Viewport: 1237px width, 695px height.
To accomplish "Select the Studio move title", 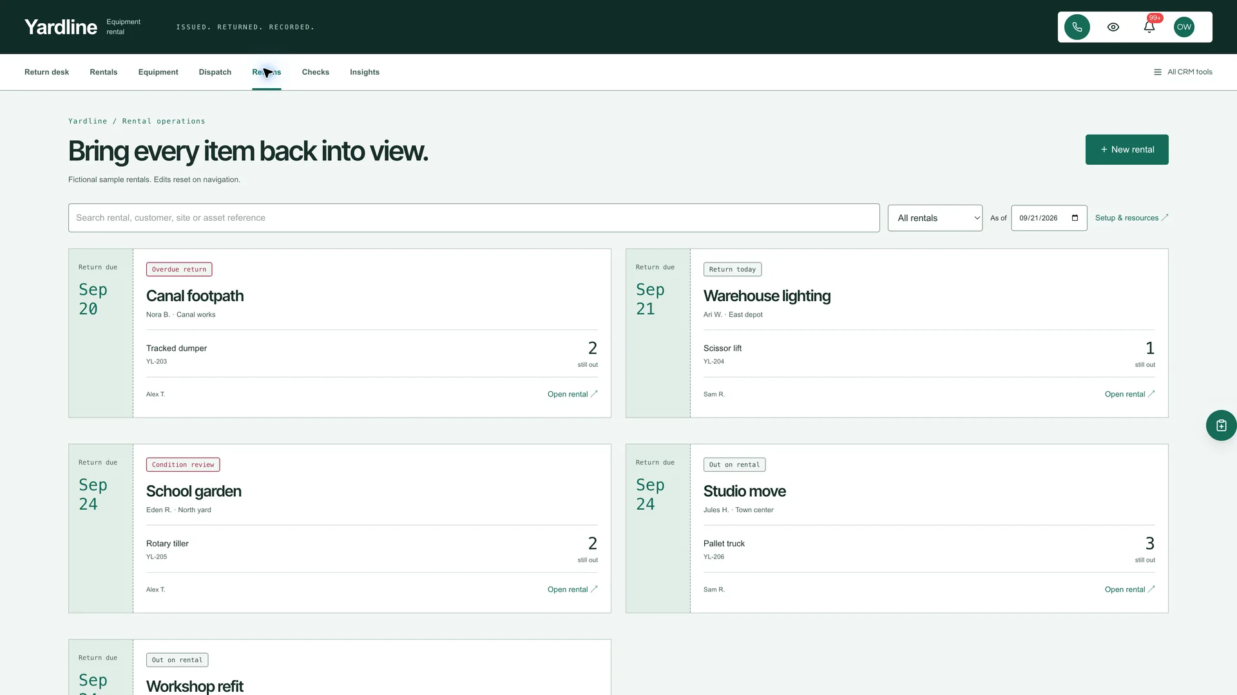I will (x=744, y=492).
